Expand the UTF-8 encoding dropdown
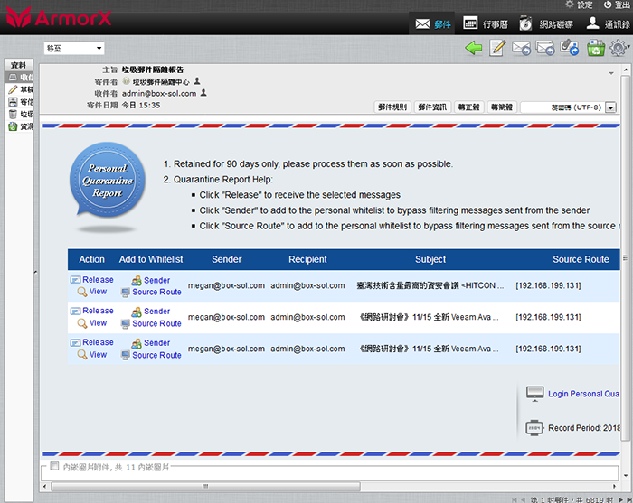The height and width of the screenshot is (503, 633). (612, 107)
